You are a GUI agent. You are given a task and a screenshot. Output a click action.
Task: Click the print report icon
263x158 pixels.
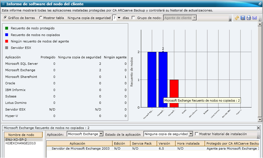(x=248, y=18)
